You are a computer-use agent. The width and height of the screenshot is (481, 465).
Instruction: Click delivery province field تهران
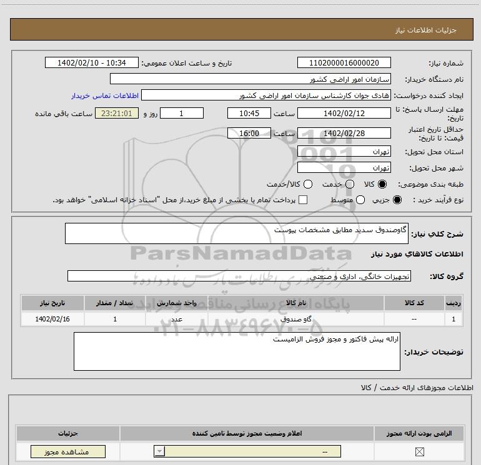pos(344,151)
